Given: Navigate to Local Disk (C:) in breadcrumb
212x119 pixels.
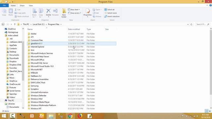Looking at the screenshot, I should coord(38,24).
